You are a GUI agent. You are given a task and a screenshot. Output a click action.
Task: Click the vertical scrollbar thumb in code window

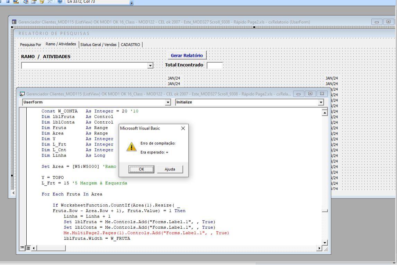coord(325,211)
